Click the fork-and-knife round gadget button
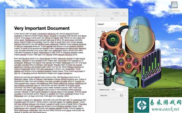This screenshot has height=113, width=182. (x=122, y=52)
